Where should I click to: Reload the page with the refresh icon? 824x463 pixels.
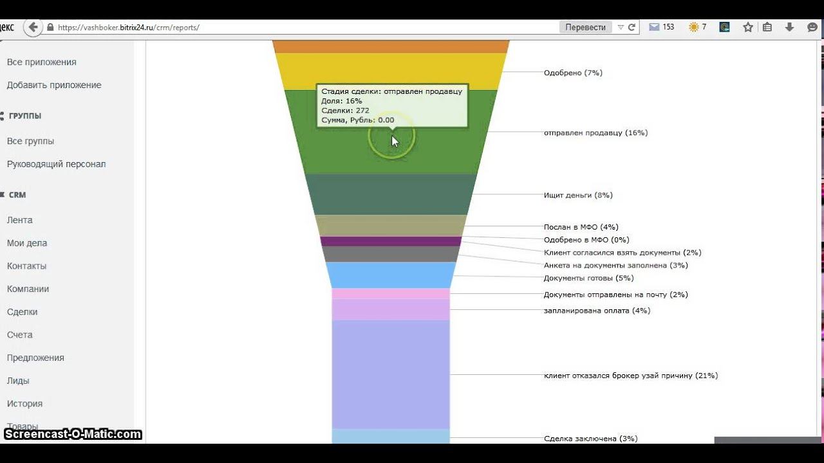632,27
